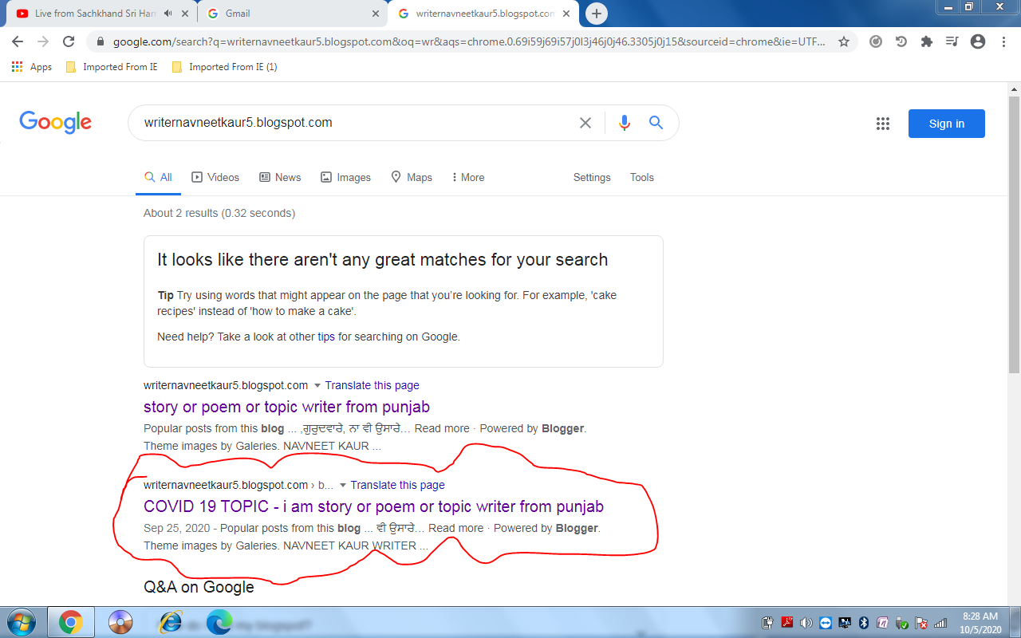Click the Chrome icon in the taskbar

pos(70,622)
